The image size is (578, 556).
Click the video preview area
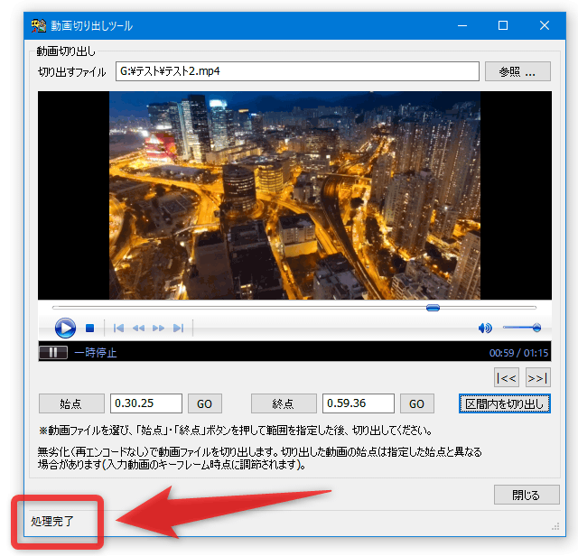click(x=294, y=195)
